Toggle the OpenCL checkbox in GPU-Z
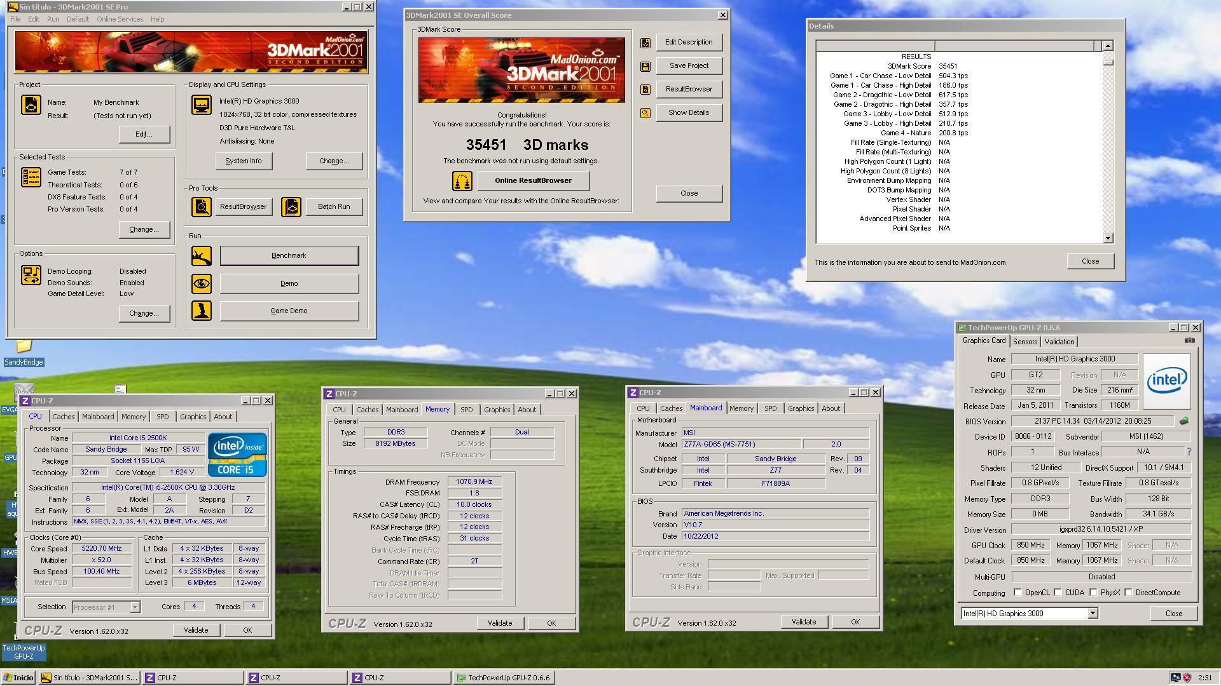 tap(1018, 593)
